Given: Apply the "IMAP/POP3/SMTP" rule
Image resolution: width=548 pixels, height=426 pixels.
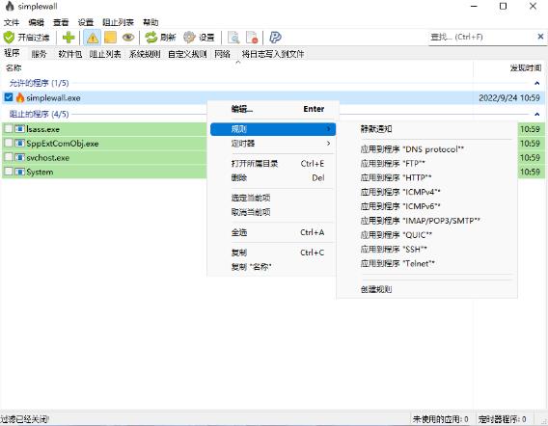Looking at the screenshot, I should pos(427,221).
